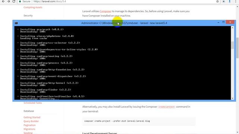Image resolution: width=239 pixels, height=134 pixels.
Task: Open Scheduled Tasks sidebar link
Action: [32, 103]
